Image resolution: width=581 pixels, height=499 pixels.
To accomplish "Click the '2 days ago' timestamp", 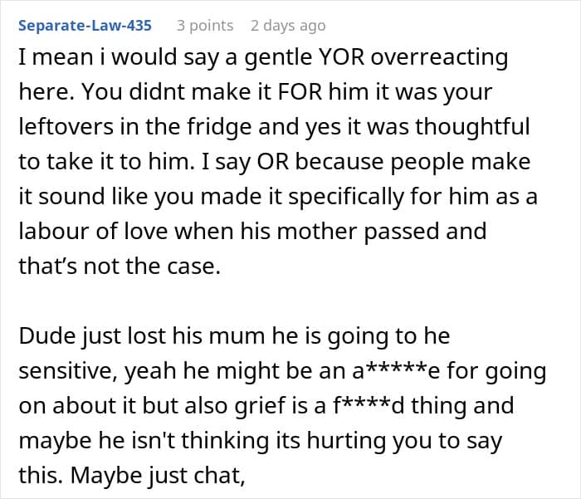I will (x=288, y=26).
